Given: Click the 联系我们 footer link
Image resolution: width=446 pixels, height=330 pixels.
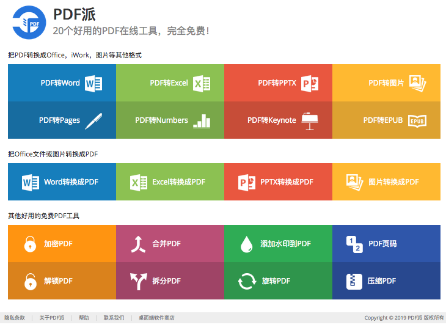Looking at the screenshot, I should click(114, 318).
